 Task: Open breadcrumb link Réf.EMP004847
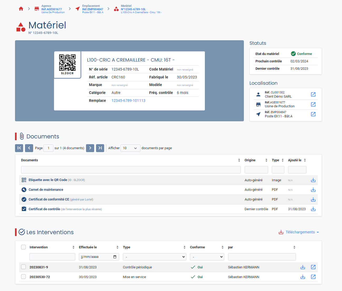[93, 9]
